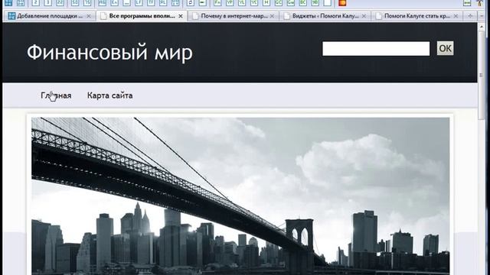Switch to the "Добавление площадки" tab

(x=50, y=16)
